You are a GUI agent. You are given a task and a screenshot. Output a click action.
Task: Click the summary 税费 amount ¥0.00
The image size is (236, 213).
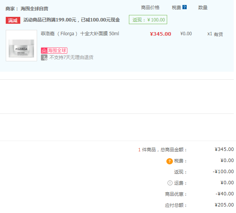(227, 160)
